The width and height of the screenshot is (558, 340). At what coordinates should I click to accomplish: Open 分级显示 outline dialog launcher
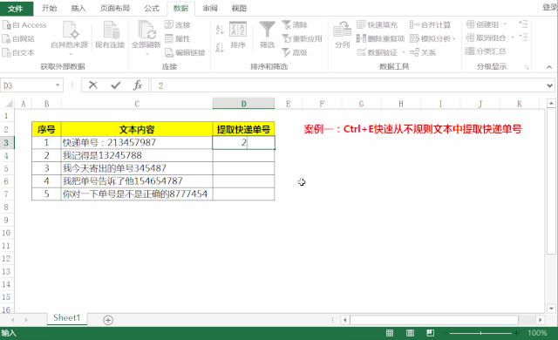527,67
